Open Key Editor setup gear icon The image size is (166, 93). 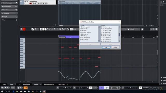click(x=157, y=29)
